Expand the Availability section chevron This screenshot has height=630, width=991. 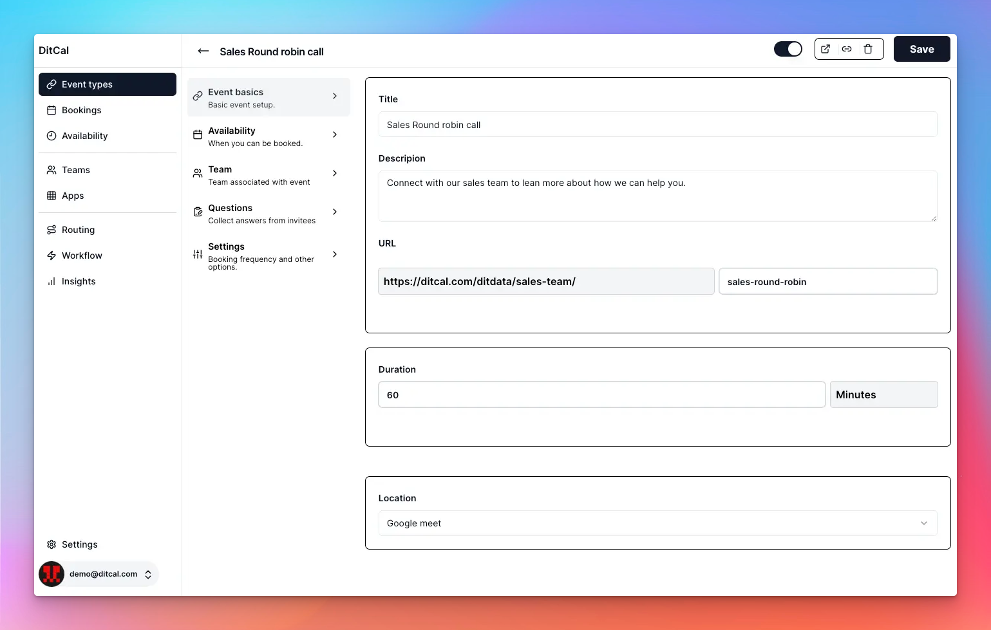click(x=334, y=134)
